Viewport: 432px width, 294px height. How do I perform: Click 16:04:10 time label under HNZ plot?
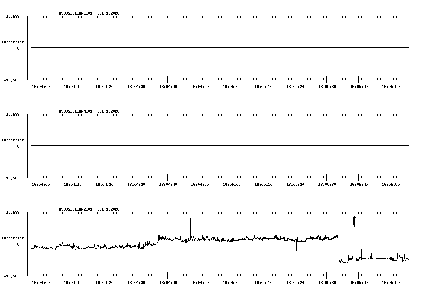click(x=73, y=283)
